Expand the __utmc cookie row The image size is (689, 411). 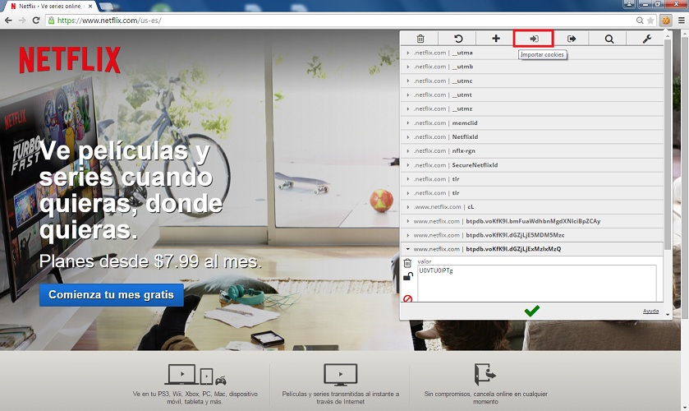tap(531, 81)
